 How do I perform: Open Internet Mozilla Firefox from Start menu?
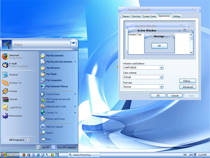(13, 56)
